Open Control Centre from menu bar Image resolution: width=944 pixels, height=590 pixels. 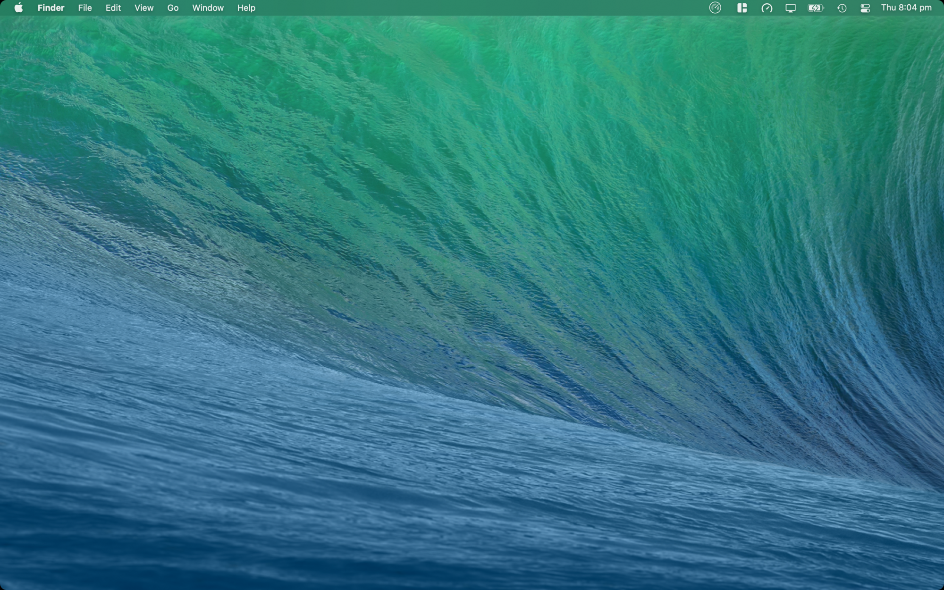tap(865, 8)
